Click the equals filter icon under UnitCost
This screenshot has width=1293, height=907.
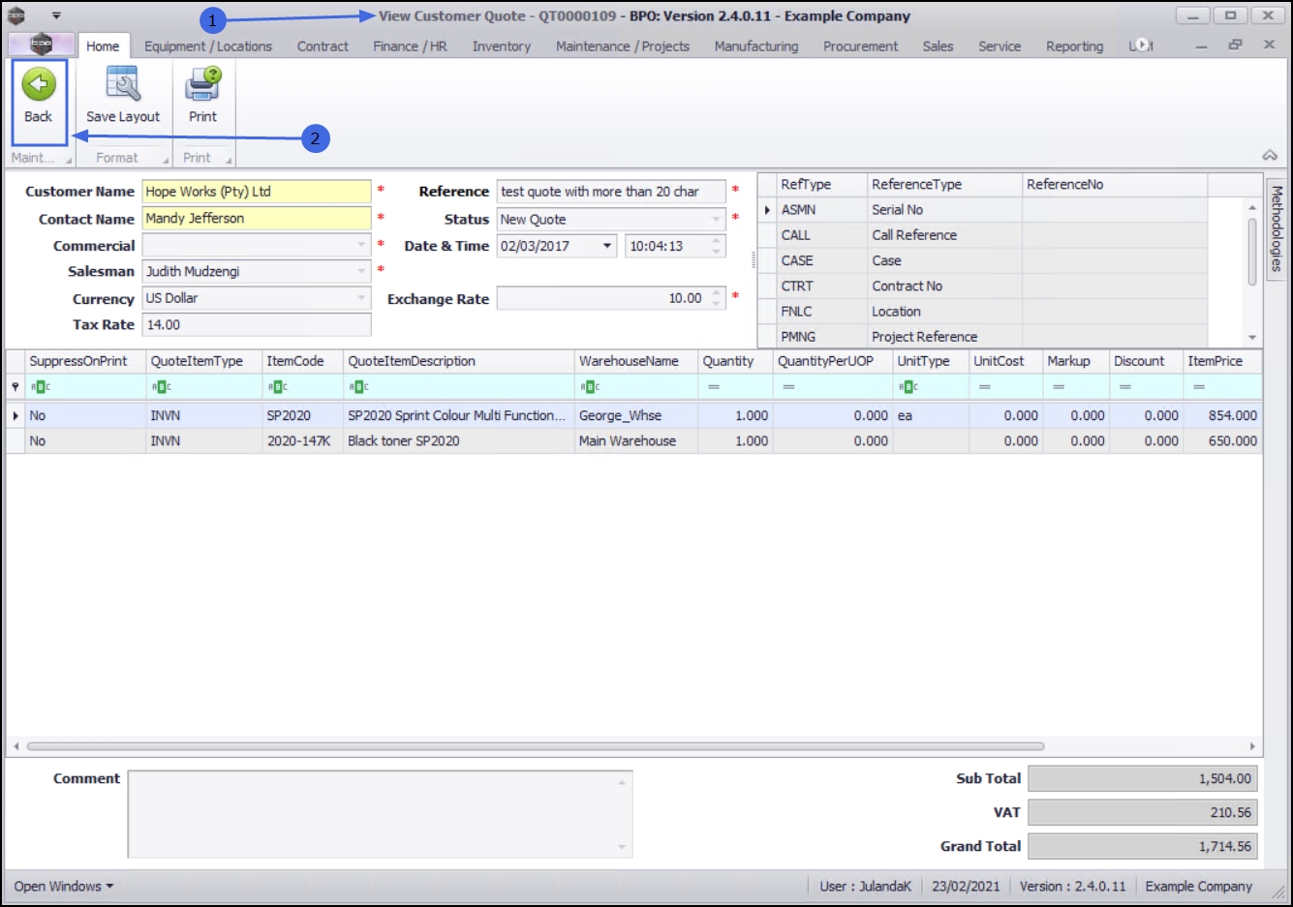coord(984,387)
